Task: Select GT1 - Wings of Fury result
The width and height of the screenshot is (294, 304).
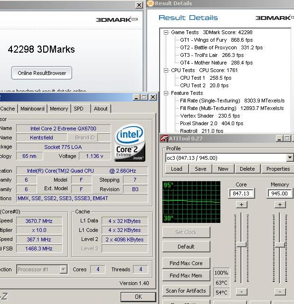Action: point(216,40)
